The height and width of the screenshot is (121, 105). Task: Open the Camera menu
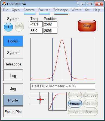tap(29, 10)
